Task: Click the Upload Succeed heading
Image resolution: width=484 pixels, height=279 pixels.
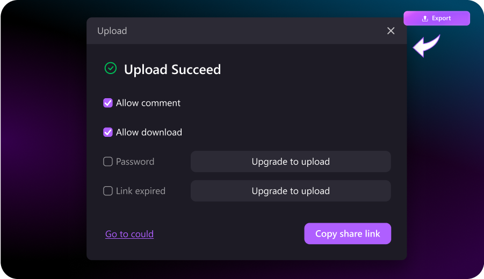Action: pyautogui.click(x=172, y=70)
